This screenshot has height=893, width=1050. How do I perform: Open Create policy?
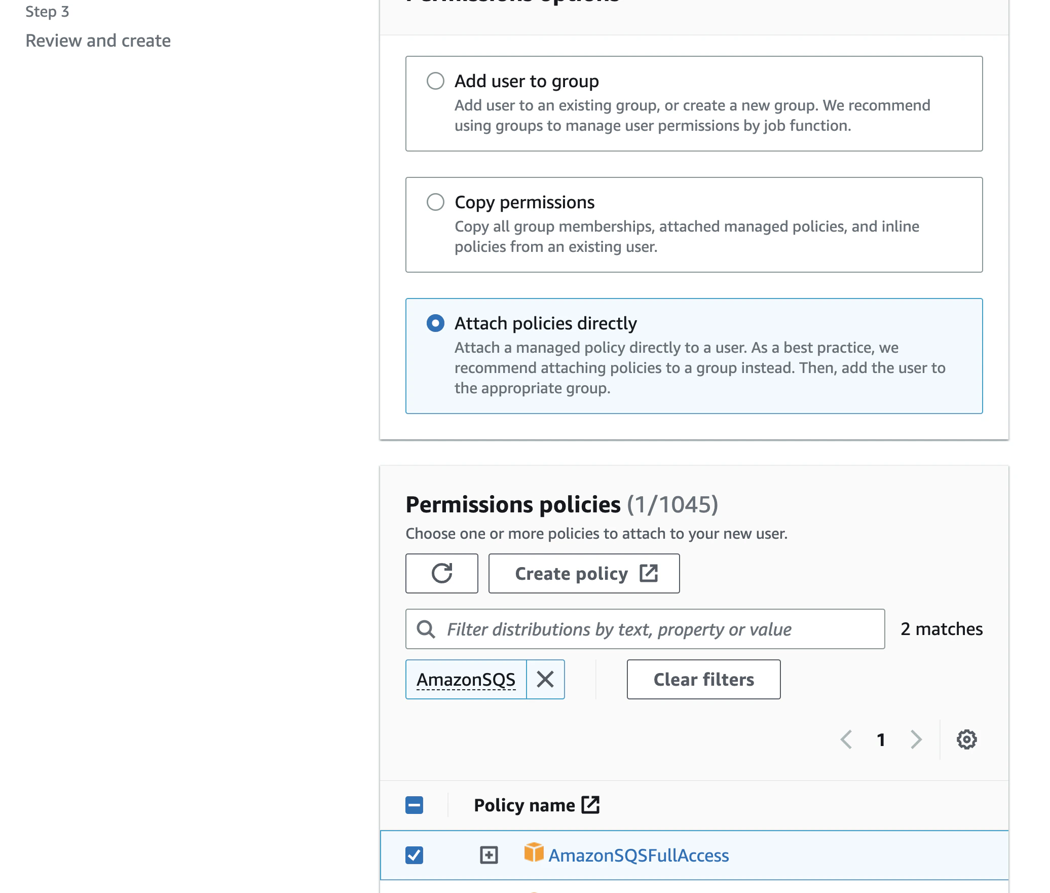coord(584,573)
